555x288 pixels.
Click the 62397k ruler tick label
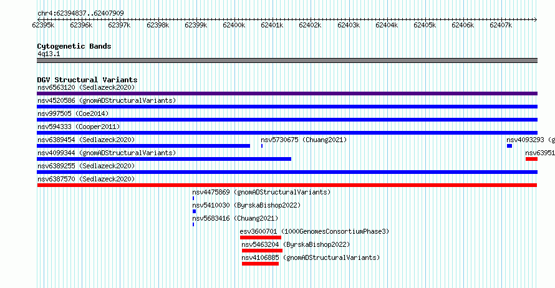click(119, 25)
